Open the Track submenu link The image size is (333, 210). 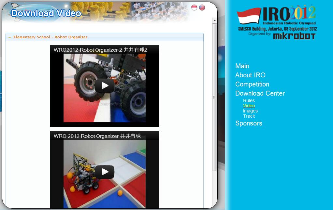click(x=249, y=116)
